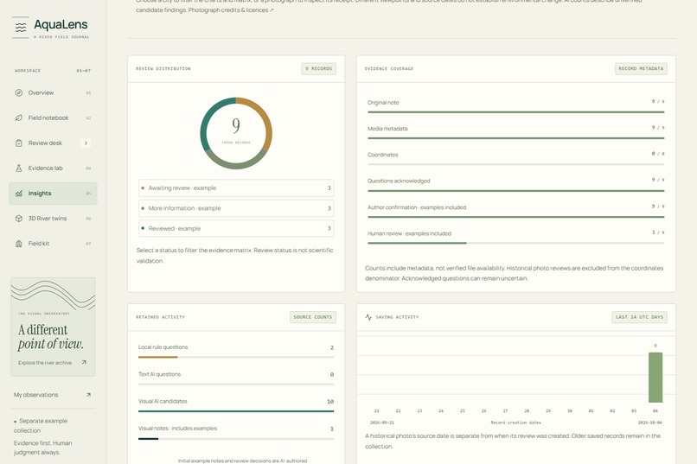The image size is (697, 464).
Task: Click the arrow beside Explore the river archive
Action: pos(84,362)
